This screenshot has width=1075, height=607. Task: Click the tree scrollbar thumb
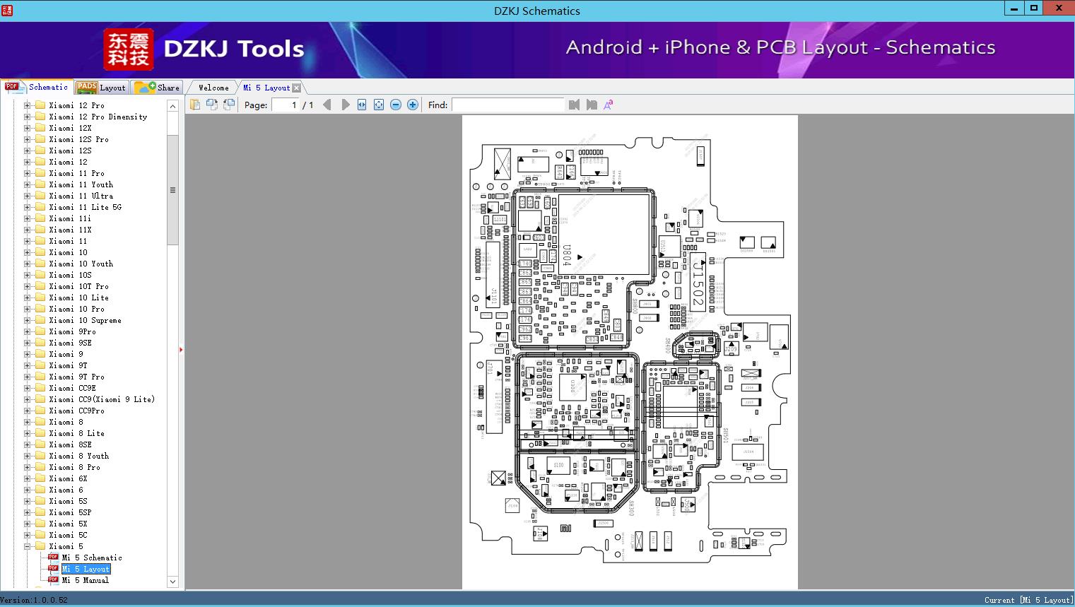pos(172,190)
